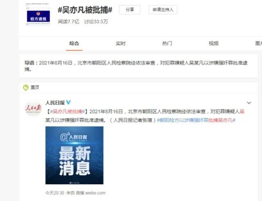
Task: Select the 综合 tab
Action: [74, 43]
